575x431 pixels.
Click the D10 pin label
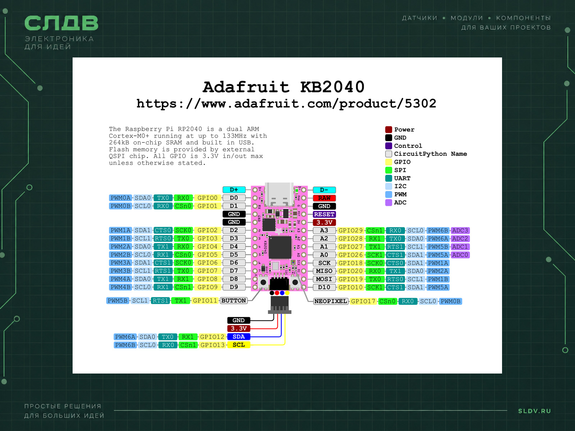point(324,287)
